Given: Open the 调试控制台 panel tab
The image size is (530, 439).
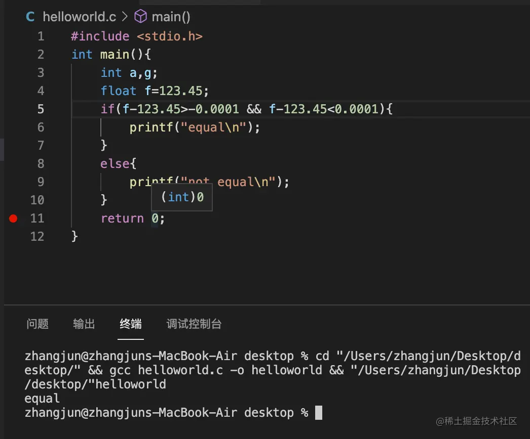Looking at the screenshot, I should point(194,324).
